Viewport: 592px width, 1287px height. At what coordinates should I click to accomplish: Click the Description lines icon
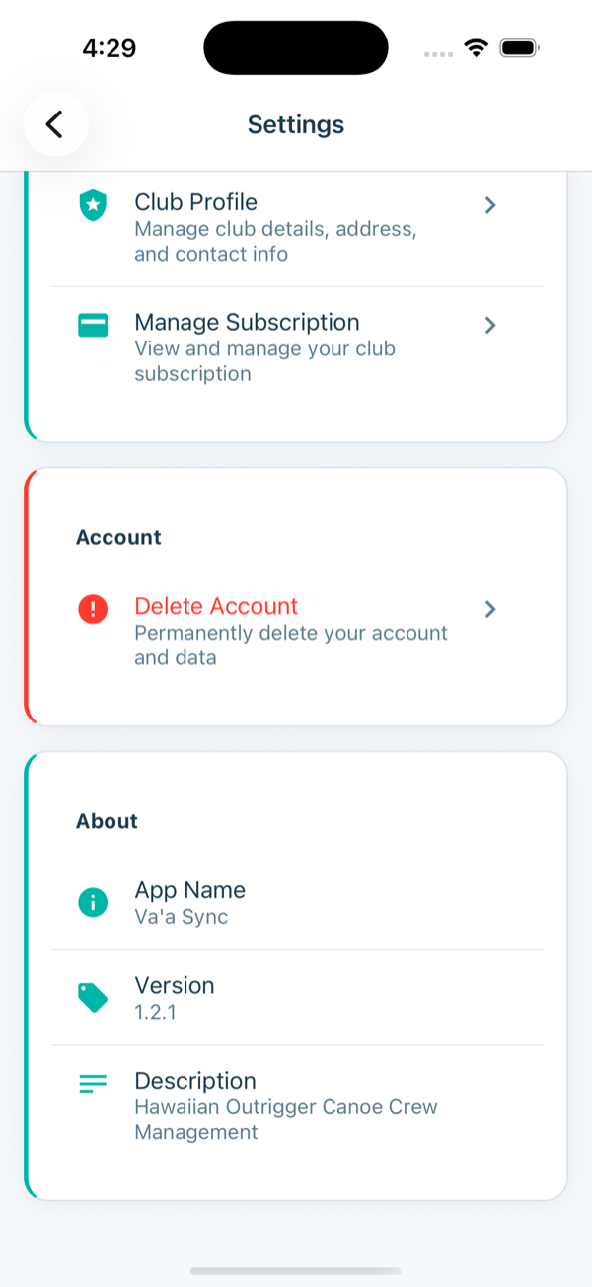coord(93,1083)
